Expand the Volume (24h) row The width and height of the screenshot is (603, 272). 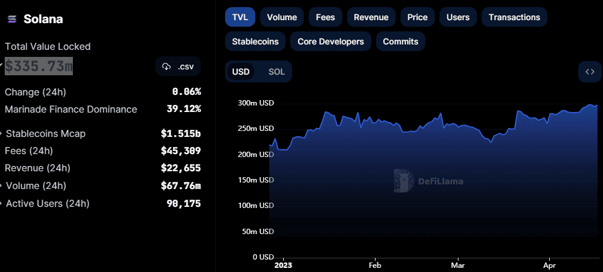coord(2,186)
